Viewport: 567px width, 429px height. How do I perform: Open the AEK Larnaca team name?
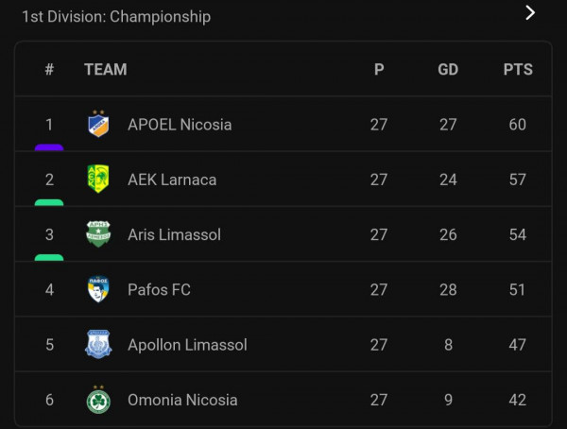click(x=172, y=180)
